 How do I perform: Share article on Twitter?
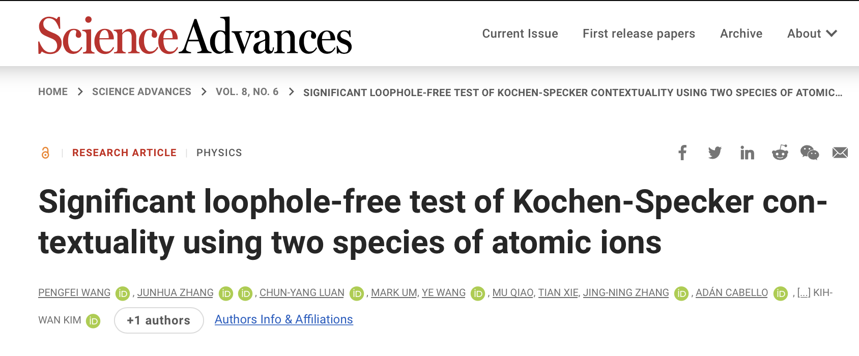[714, 153]
